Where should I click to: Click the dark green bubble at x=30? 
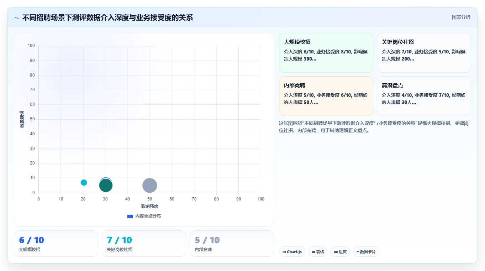tap(106, 186)
